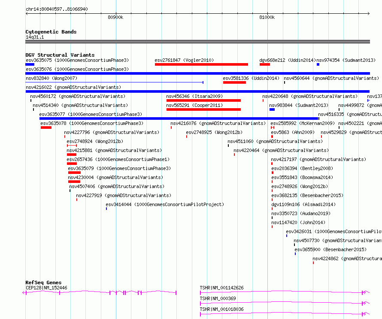Screen dimensions: 382x319
Task: Select nsv4560644 gnomAD variant label
Action: [x=331, y=78]
